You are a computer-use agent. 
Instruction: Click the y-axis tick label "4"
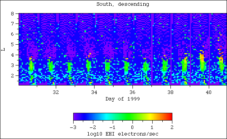[12, 55]
